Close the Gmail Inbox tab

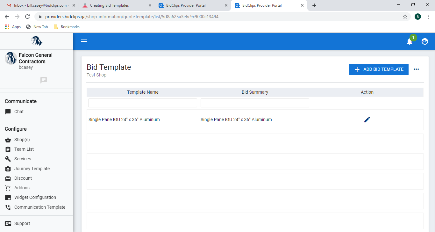tap(74, 5)
